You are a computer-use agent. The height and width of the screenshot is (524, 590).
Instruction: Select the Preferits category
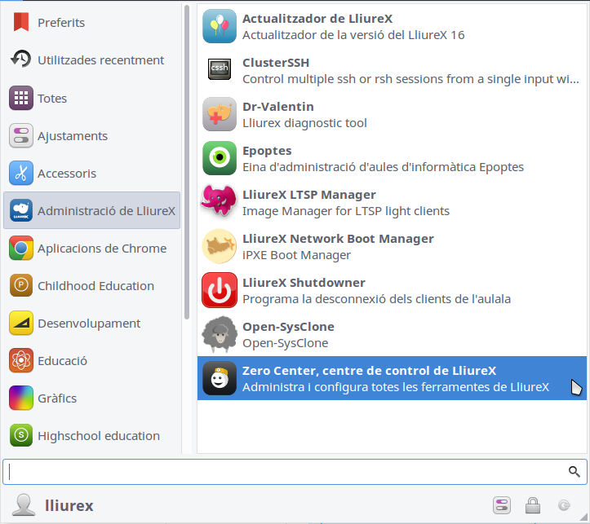[x=61, y=23]
